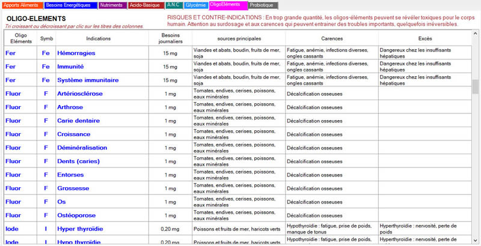The width and height of the screenshot is (481, 246).
Task: Select the Hypo thyroïdie indication cell
Action: [102, 240]
